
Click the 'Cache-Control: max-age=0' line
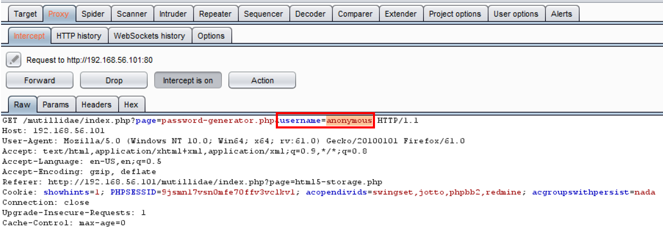64,223
